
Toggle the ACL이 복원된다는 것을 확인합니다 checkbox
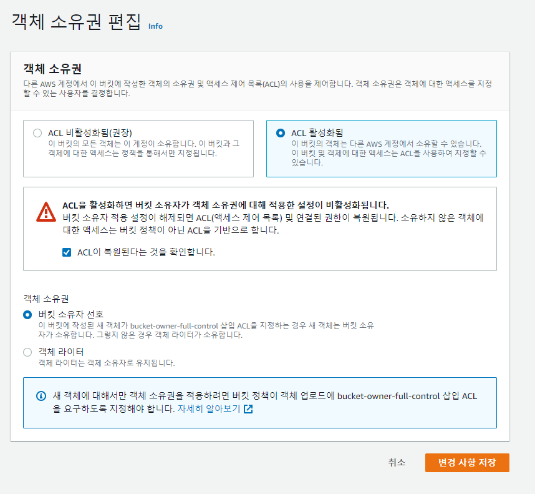(x=67, y=252)
